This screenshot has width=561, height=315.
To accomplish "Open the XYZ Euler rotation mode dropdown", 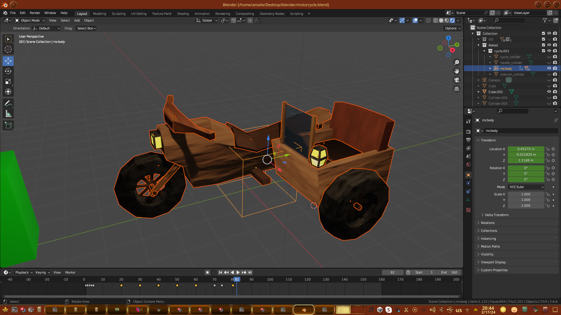I will click(x=526, y=187).
